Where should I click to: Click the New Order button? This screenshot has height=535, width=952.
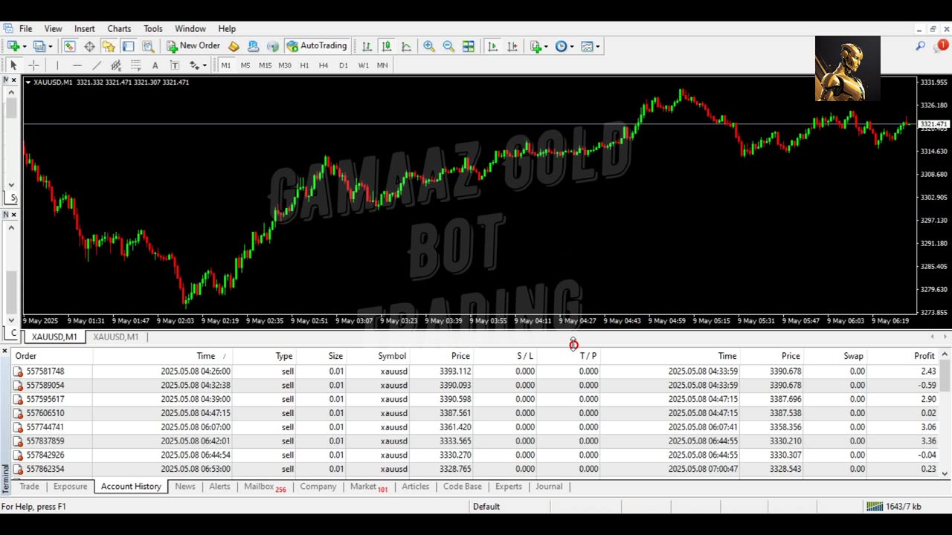click(x=193, y=46)
